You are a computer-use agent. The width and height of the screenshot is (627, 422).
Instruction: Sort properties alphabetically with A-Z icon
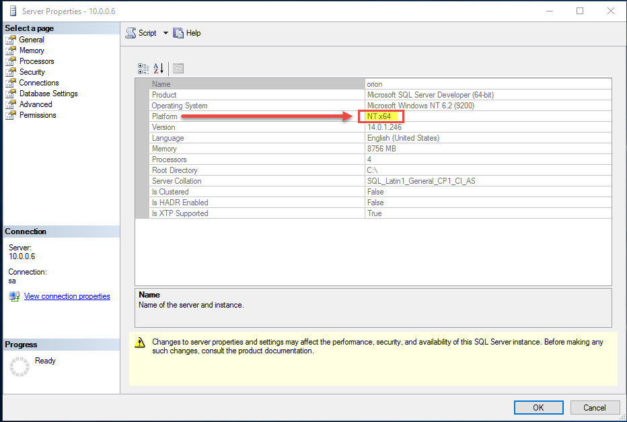pos(158,69)
